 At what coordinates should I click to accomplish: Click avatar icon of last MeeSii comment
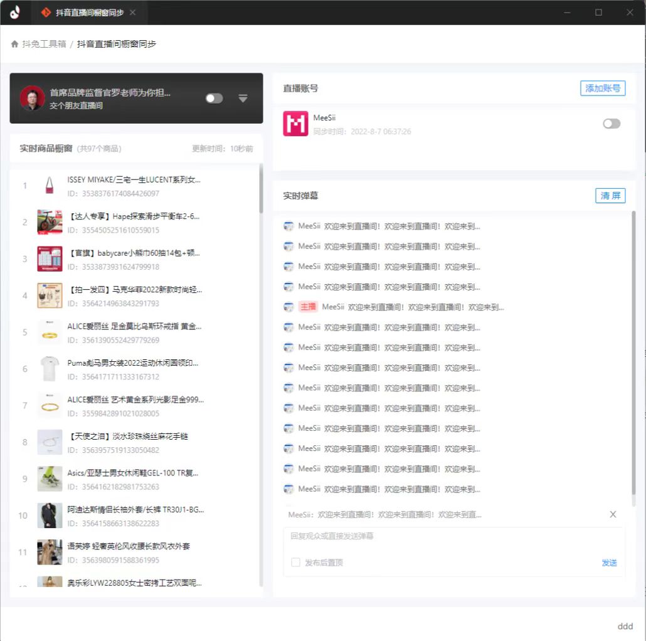[x=289, y=489]
